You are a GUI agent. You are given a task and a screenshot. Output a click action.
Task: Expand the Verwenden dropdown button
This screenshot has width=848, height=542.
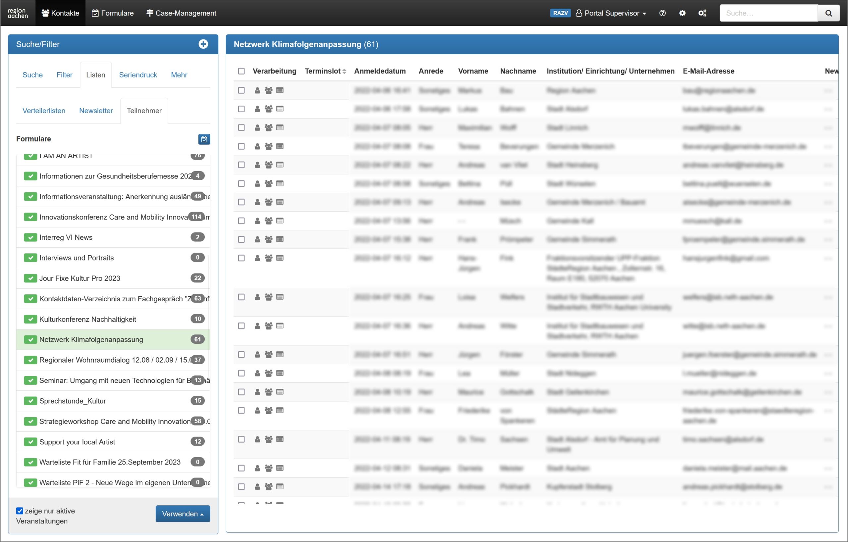[183, 514]
